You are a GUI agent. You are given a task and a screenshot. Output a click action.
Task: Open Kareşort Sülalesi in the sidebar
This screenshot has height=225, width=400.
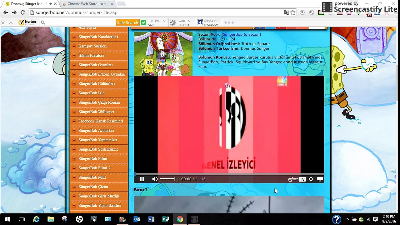(x=99, y=46)
